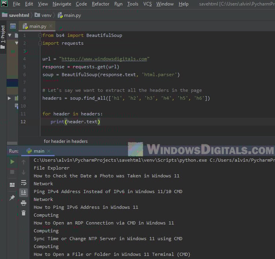
Task: Open the Help menu
Action: [183, 4]
